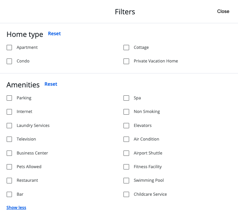Image resolution: width=238 pixels, height=213 pixels.
Task: Tick the Private Vacation Home checkbox
Action: pyautogui.click(x=126, y=61)
